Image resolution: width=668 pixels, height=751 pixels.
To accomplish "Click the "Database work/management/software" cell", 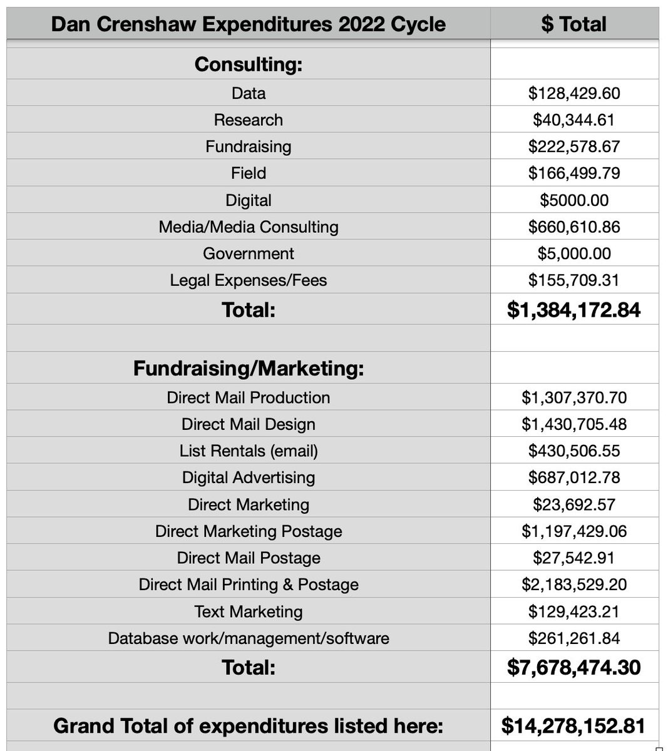I will [x=248, y=638].
